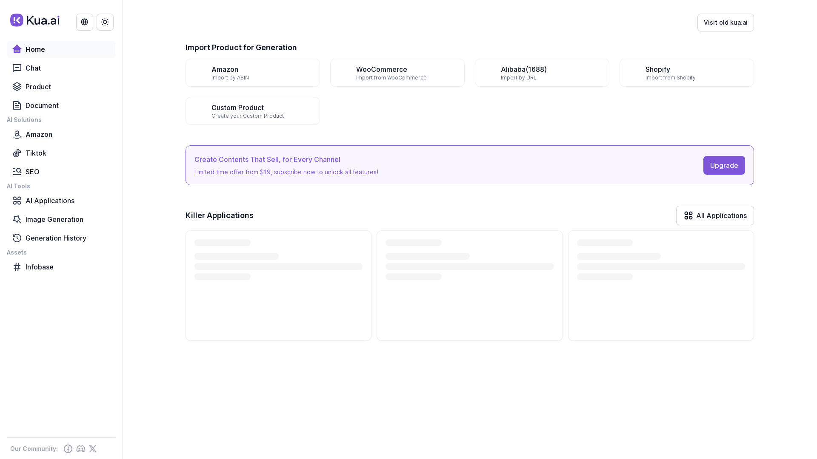817x459 pixels.
Task: Open the language globe selector
Action: 85,22
